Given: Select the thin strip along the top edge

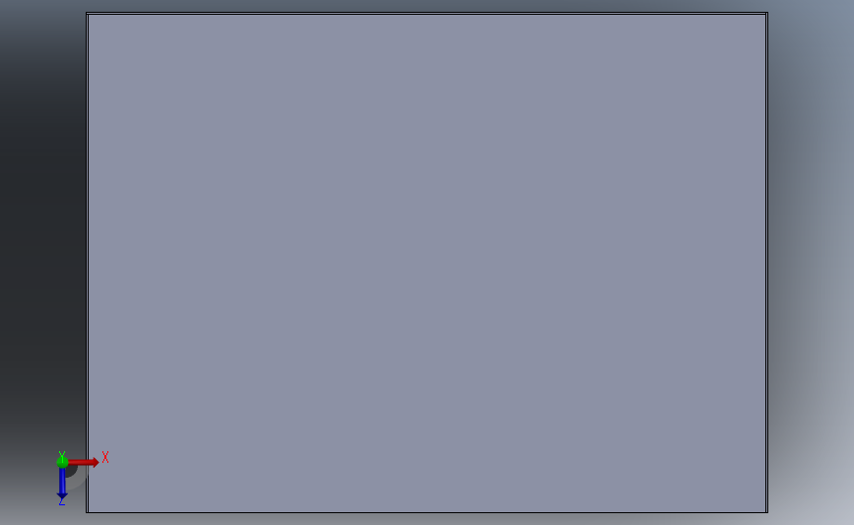Looking at the screenshot, I should click(x=427, y=14).
